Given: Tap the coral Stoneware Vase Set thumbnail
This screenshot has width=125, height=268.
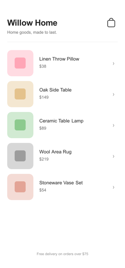Looking at the screenshot, I should [x=20, y=187].
